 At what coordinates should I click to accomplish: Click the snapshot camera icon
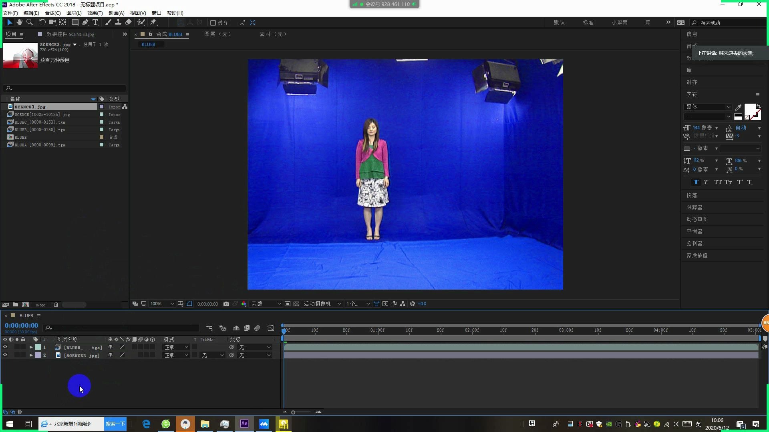[226, 304]
